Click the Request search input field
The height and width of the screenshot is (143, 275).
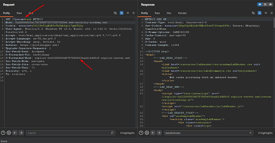70,133
